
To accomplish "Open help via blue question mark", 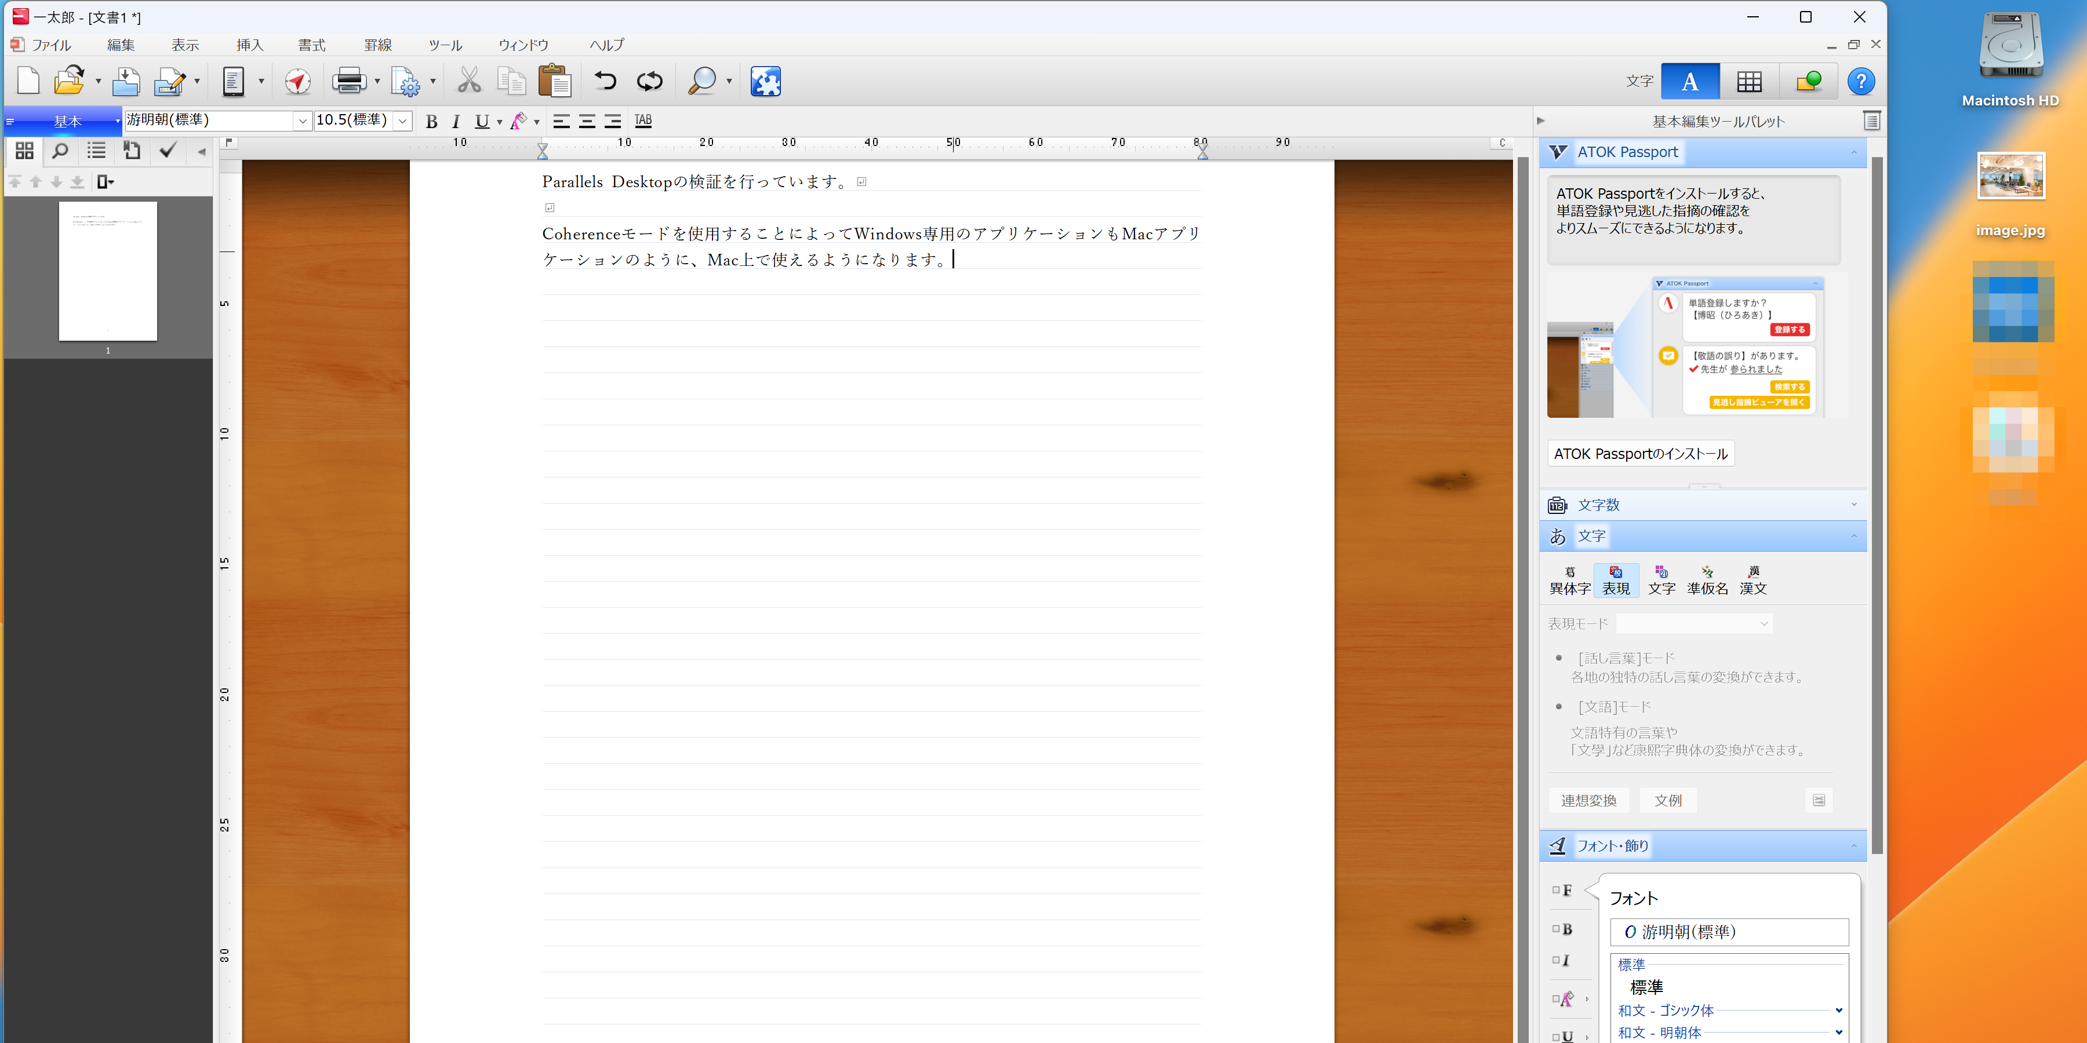I will 1861,81.
